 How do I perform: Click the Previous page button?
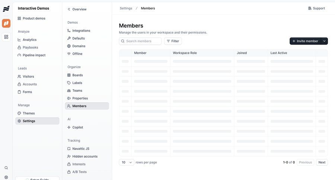305,162
